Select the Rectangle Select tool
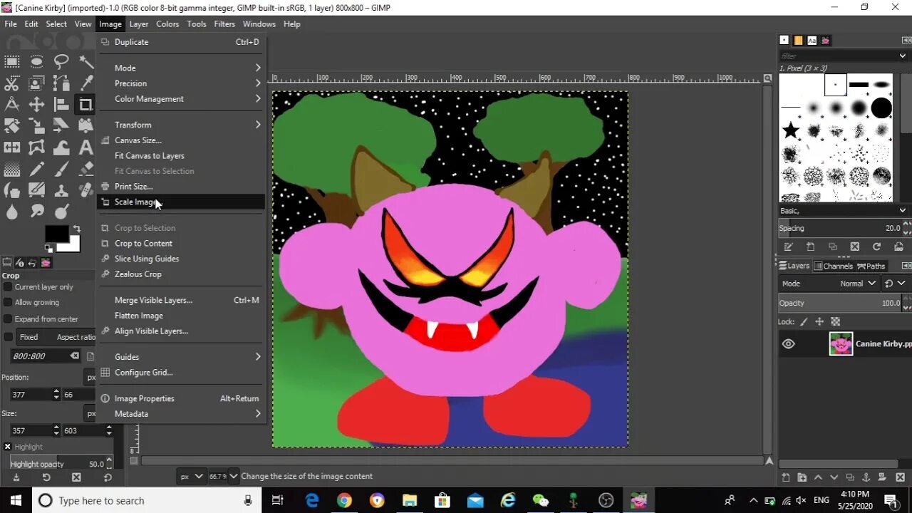 point(12,61)
